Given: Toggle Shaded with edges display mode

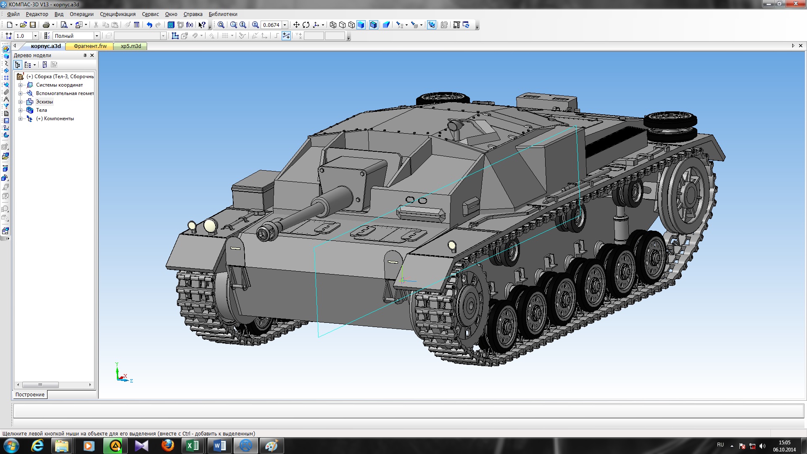Looking at the screenshot, I should [x=373, y=25].
